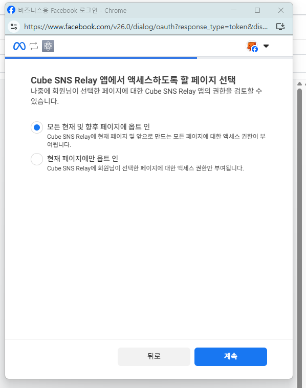This screenshot has height=388, width=306.
Task: Click the vertical scrollbar thumb behind dialog
Action: tap(299, 238)
